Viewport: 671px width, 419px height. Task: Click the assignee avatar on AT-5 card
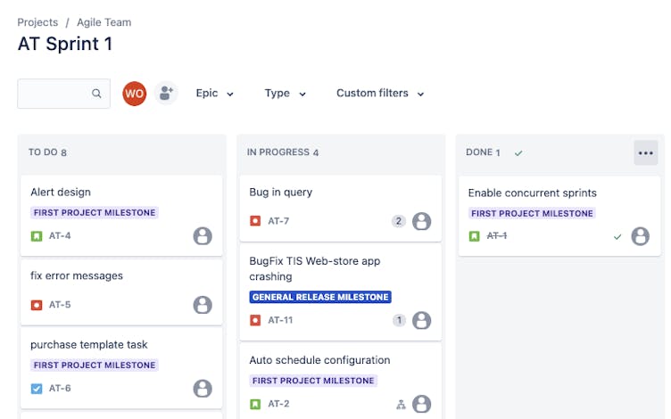(x=203, y=305)
